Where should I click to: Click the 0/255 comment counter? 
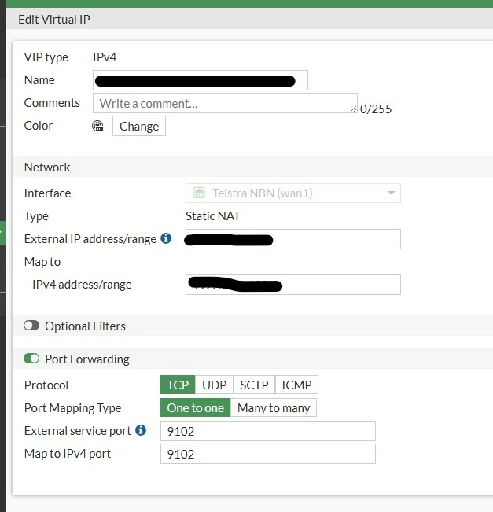pyautogui.click(x=376, y=109)
